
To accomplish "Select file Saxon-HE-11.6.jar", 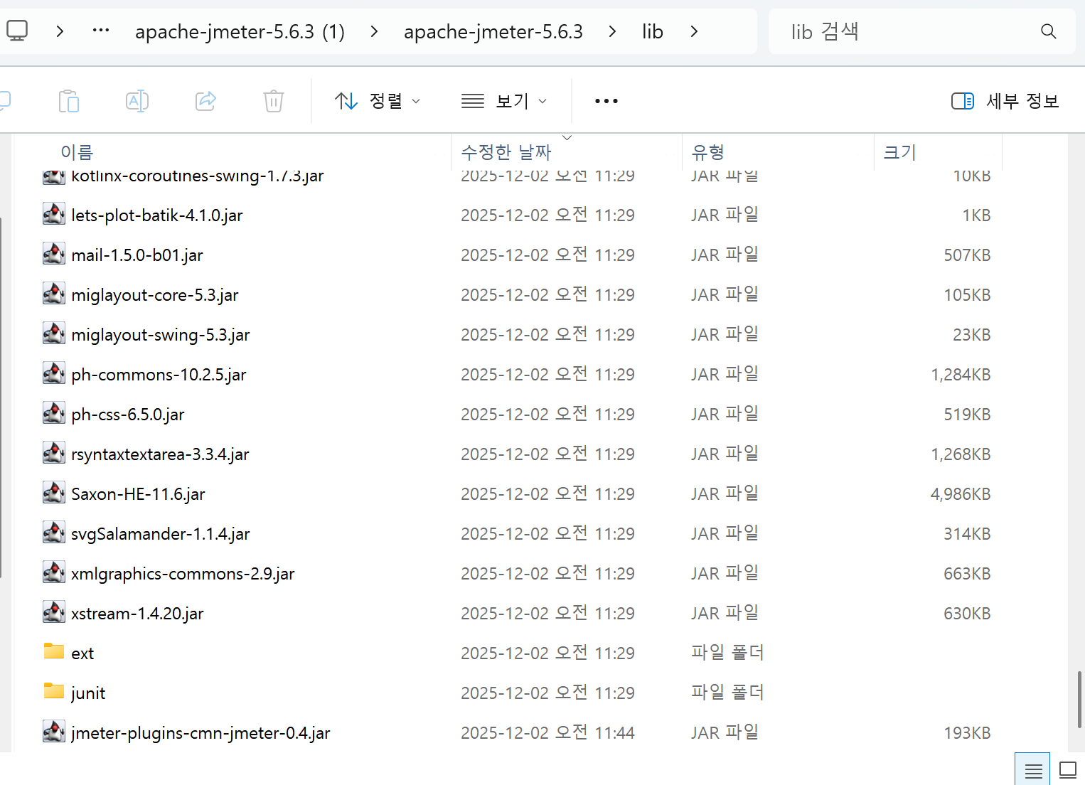I will click(x=138, y=494).
